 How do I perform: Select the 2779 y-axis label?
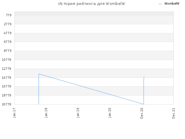(8, 24)
